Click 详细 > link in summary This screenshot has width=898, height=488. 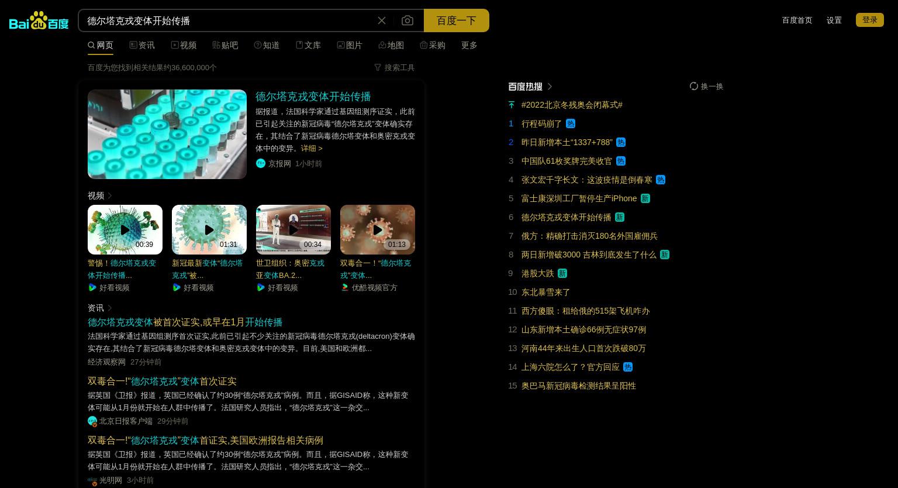[312, 149]
